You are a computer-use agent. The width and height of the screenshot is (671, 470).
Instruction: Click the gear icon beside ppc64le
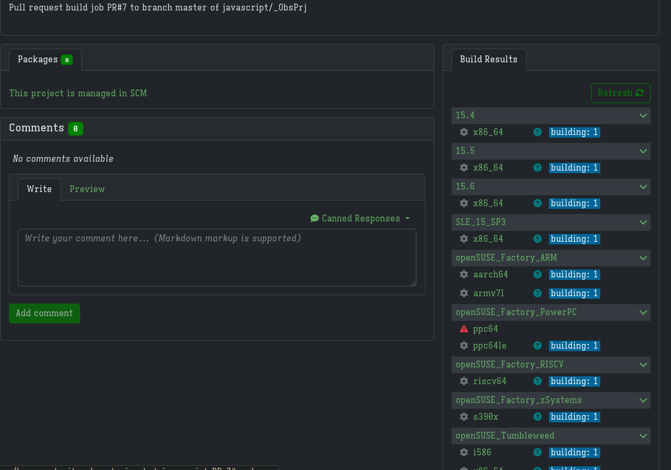464,345
